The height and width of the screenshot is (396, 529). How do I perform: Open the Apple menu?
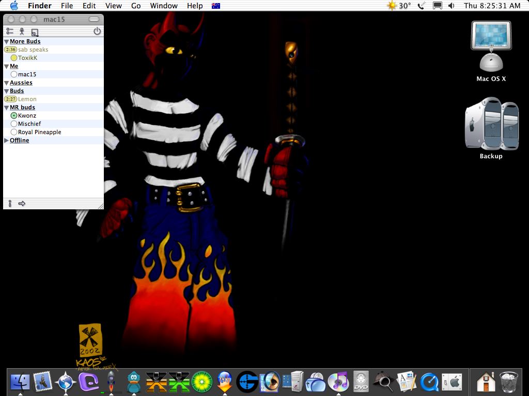click(14, 5)
